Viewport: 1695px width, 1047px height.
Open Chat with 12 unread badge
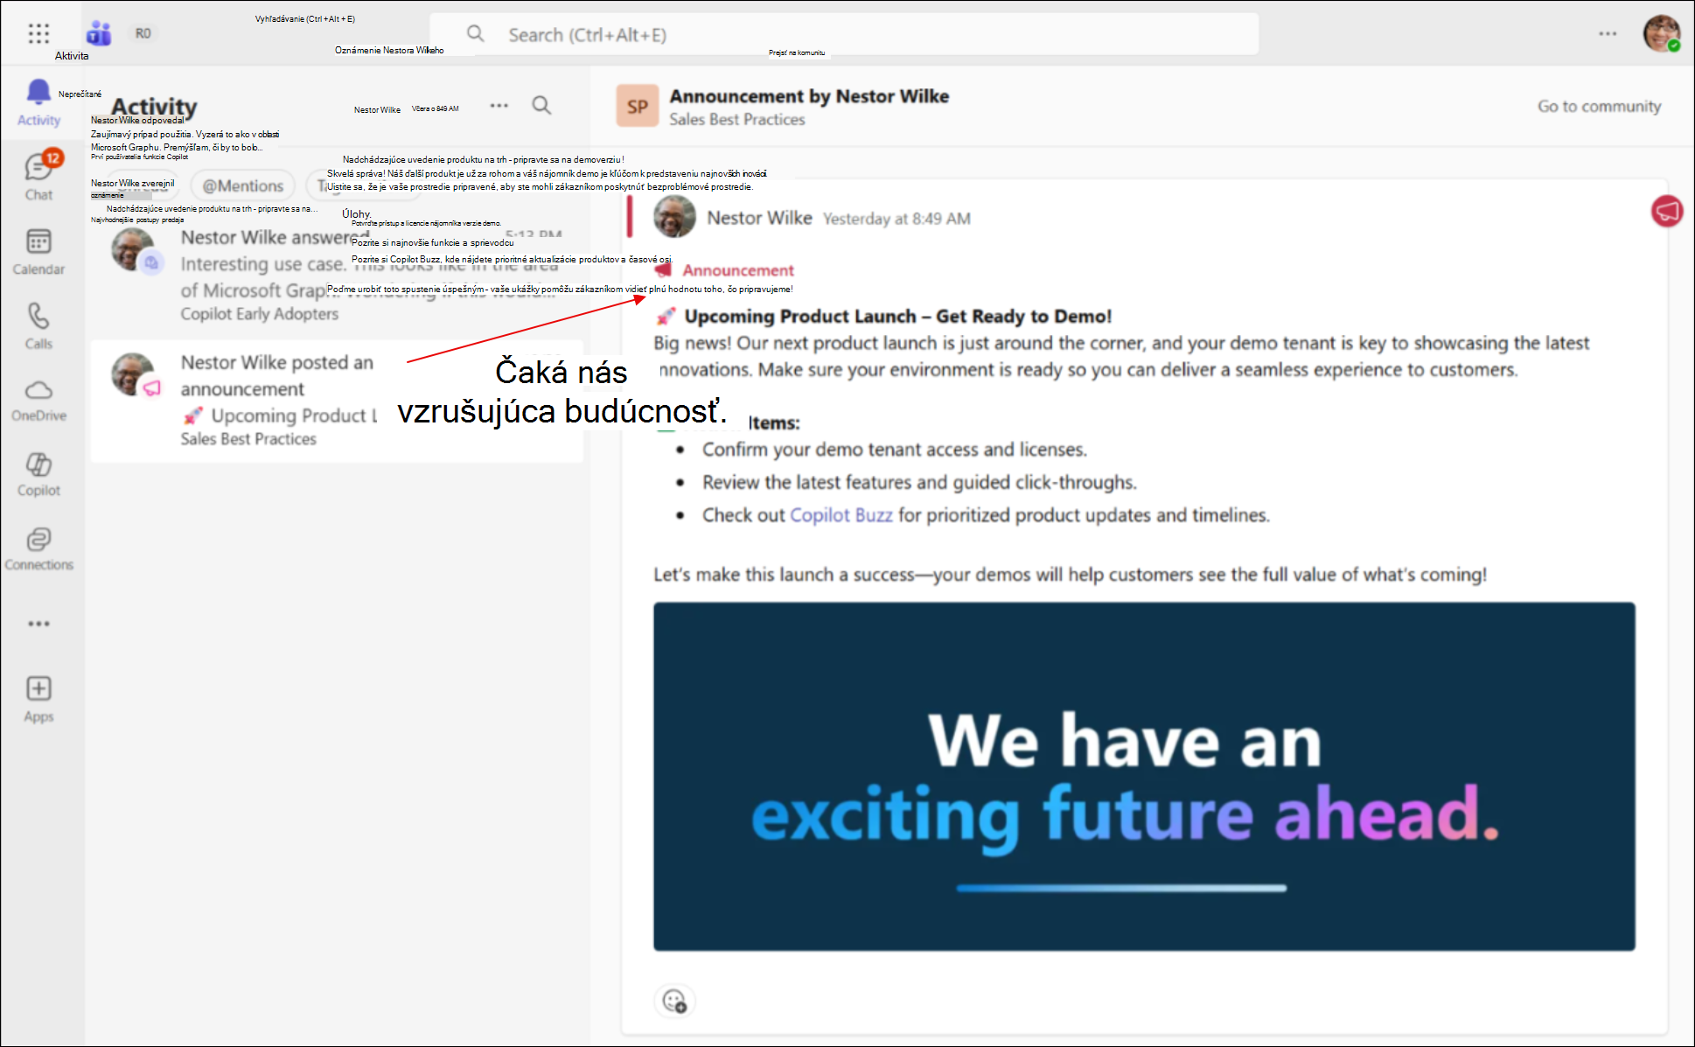coord(39,176)
